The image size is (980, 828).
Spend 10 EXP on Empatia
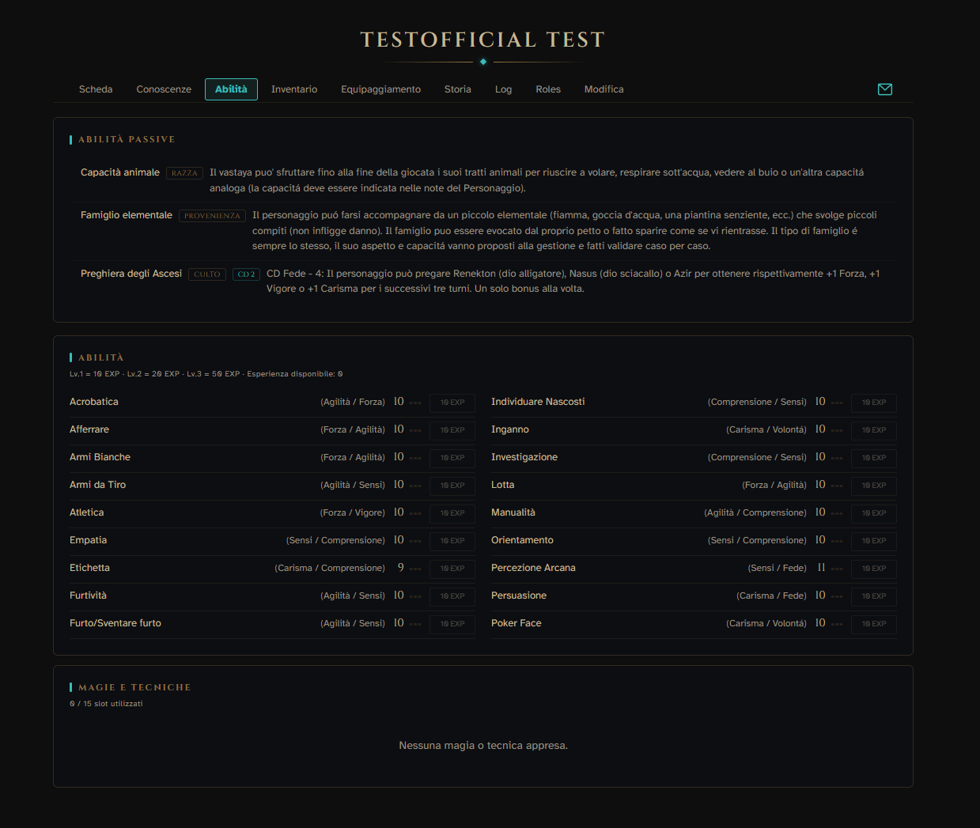click(x=452, y=541)
